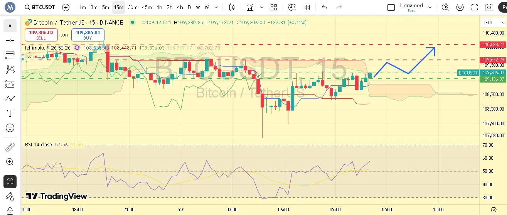The width and height of the screenshot is (507, 215).
Task: Open the user profile avatar menu
Action: (10, 7)
